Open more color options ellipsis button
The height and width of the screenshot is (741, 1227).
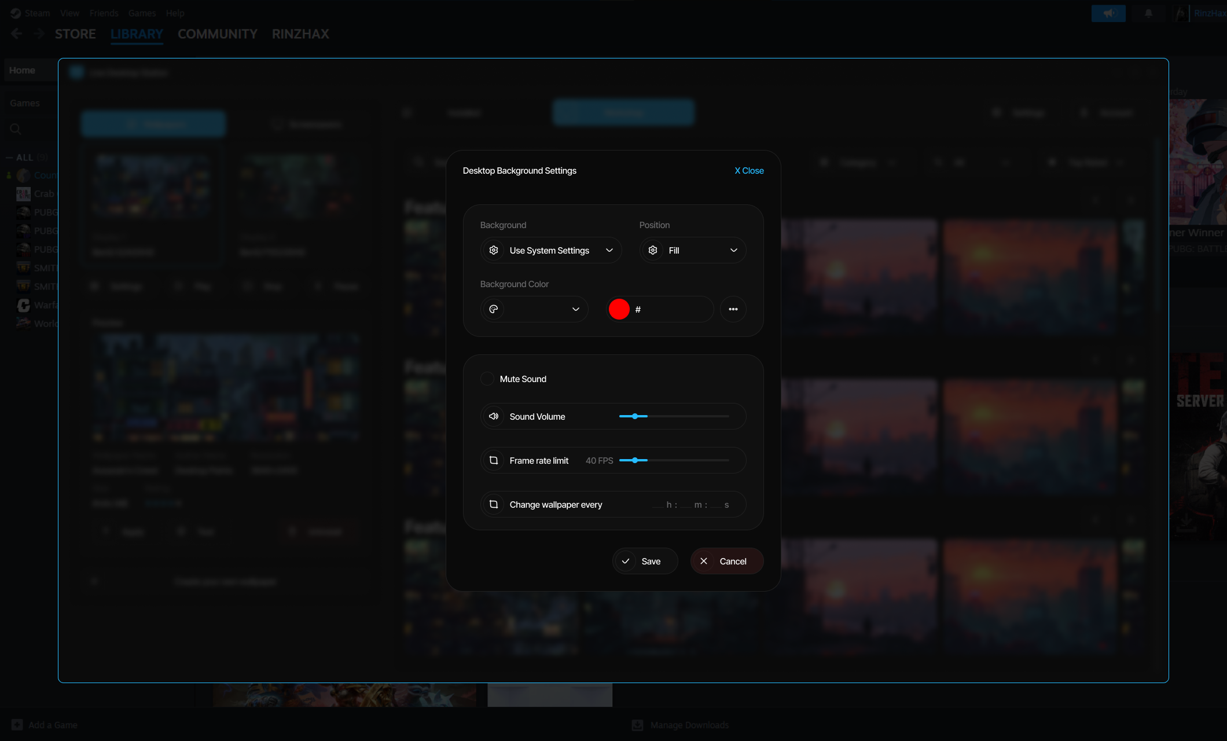733,309
